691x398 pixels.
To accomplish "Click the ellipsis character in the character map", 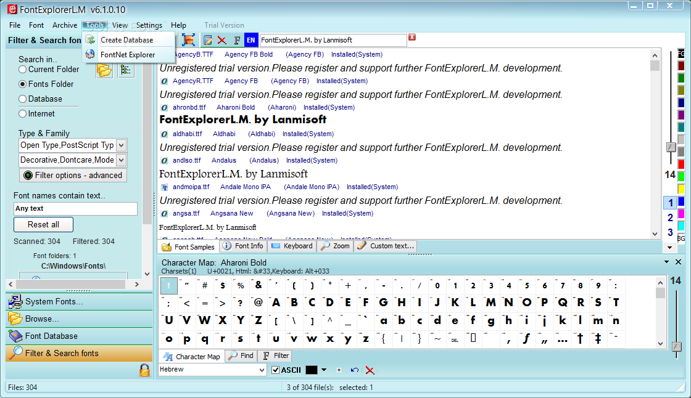I will click(x=562, y=339).
